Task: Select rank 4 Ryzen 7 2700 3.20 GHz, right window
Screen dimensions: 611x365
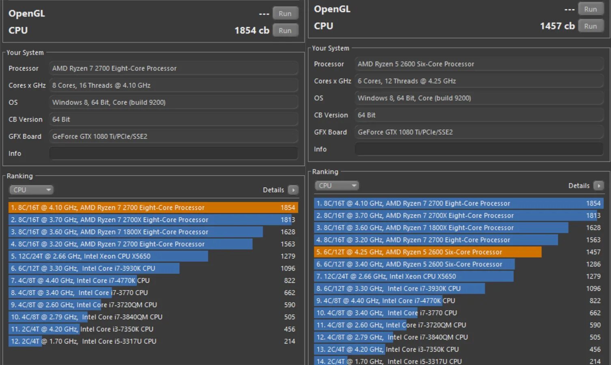Action: click(459, 240)
